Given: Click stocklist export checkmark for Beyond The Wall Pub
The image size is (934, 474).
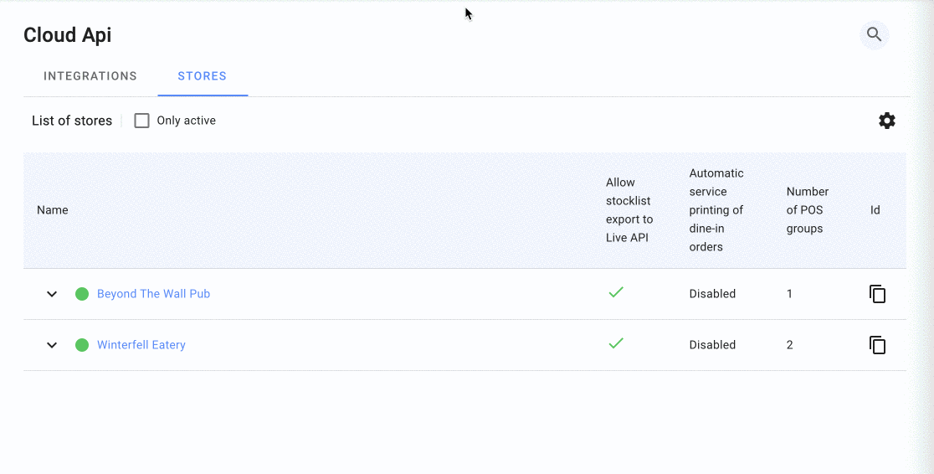Looking at the screenshot, I should pyautogui.click(x=616, y=292).
